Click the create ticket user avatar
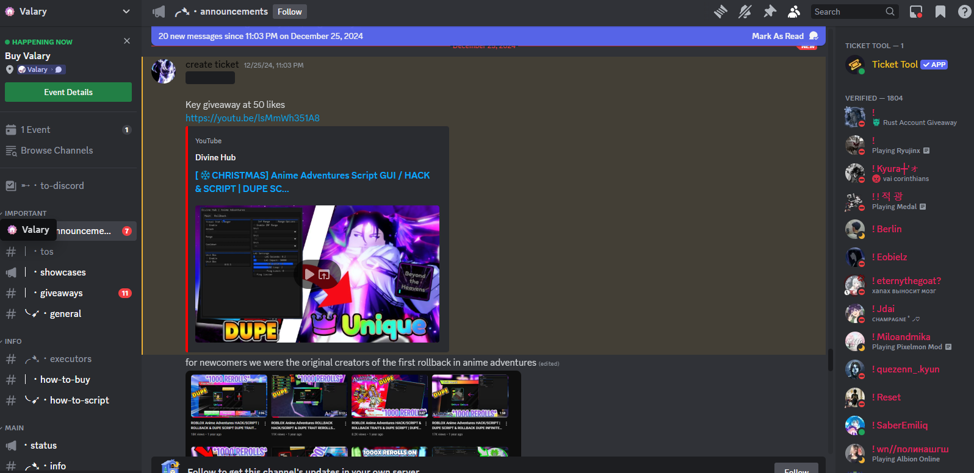The image size is (974, 473). [x=164, y=71]
